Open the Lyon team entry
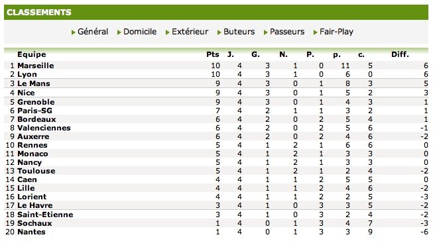The height and width of the screenshot is (247, 435). point(27,74)
